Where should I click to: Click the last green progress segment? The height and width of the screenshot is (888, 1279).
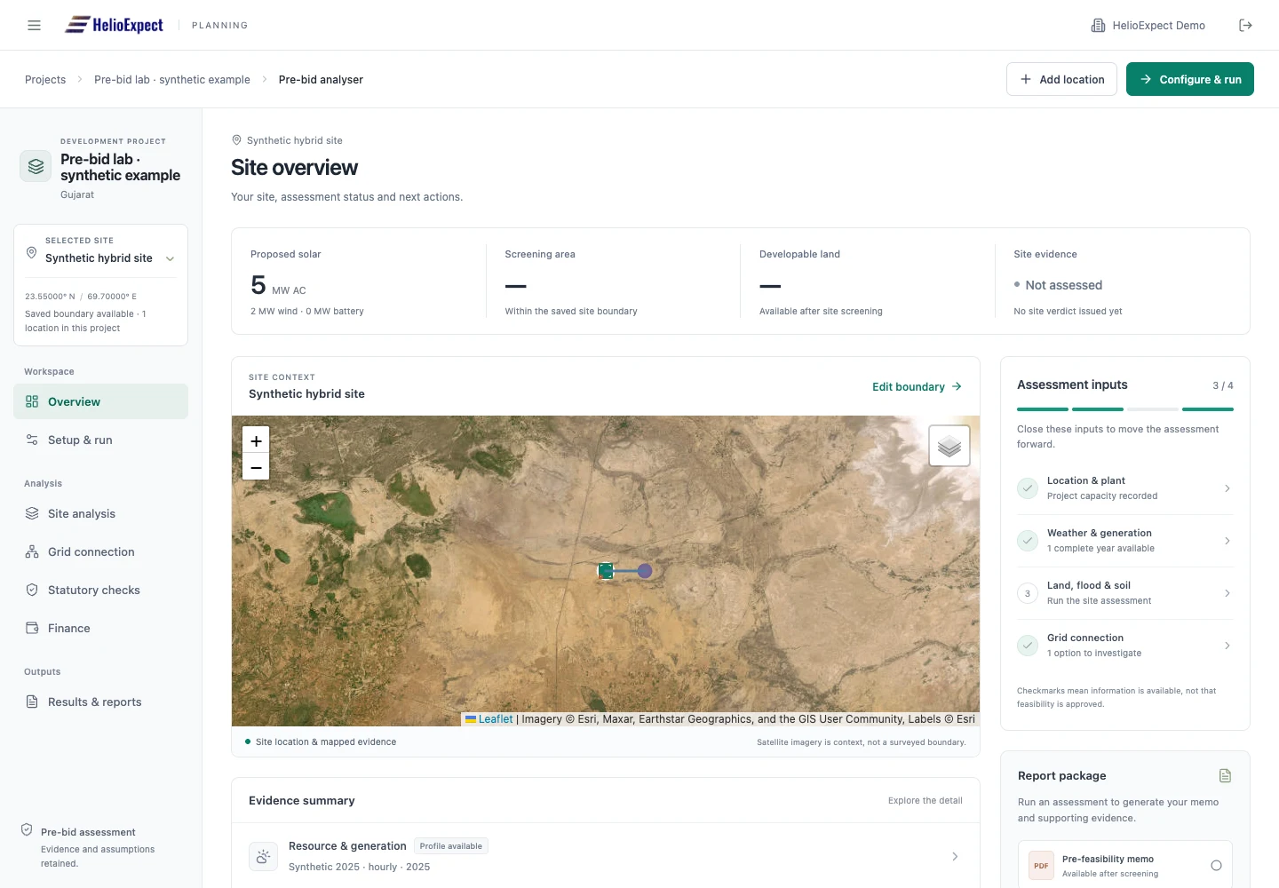click(1208, 409)
